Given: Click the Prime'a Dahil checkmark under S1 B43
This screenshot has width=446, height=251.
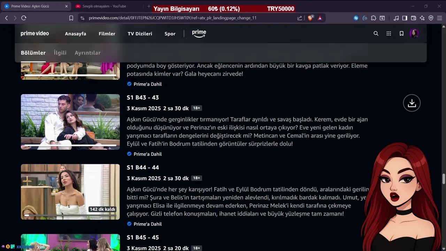Looking at the screenshot, I should pyautogui.click(x=129, y=154).
